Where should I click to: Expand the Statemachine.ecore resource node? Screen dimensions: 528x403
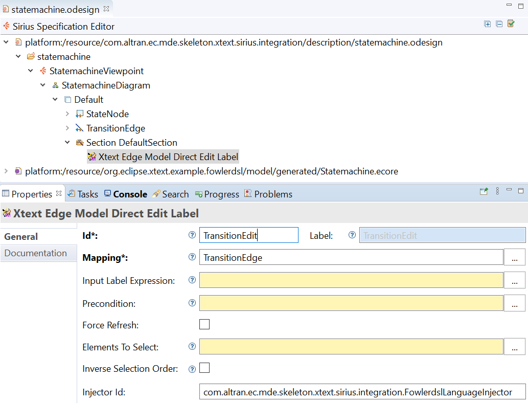6,171
